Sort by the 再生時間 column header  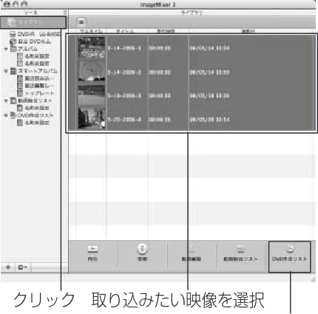166,31
